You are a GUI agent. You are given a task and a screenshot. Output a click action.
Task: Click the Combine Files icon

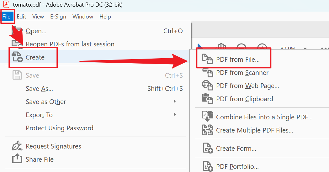click(207, 117)
